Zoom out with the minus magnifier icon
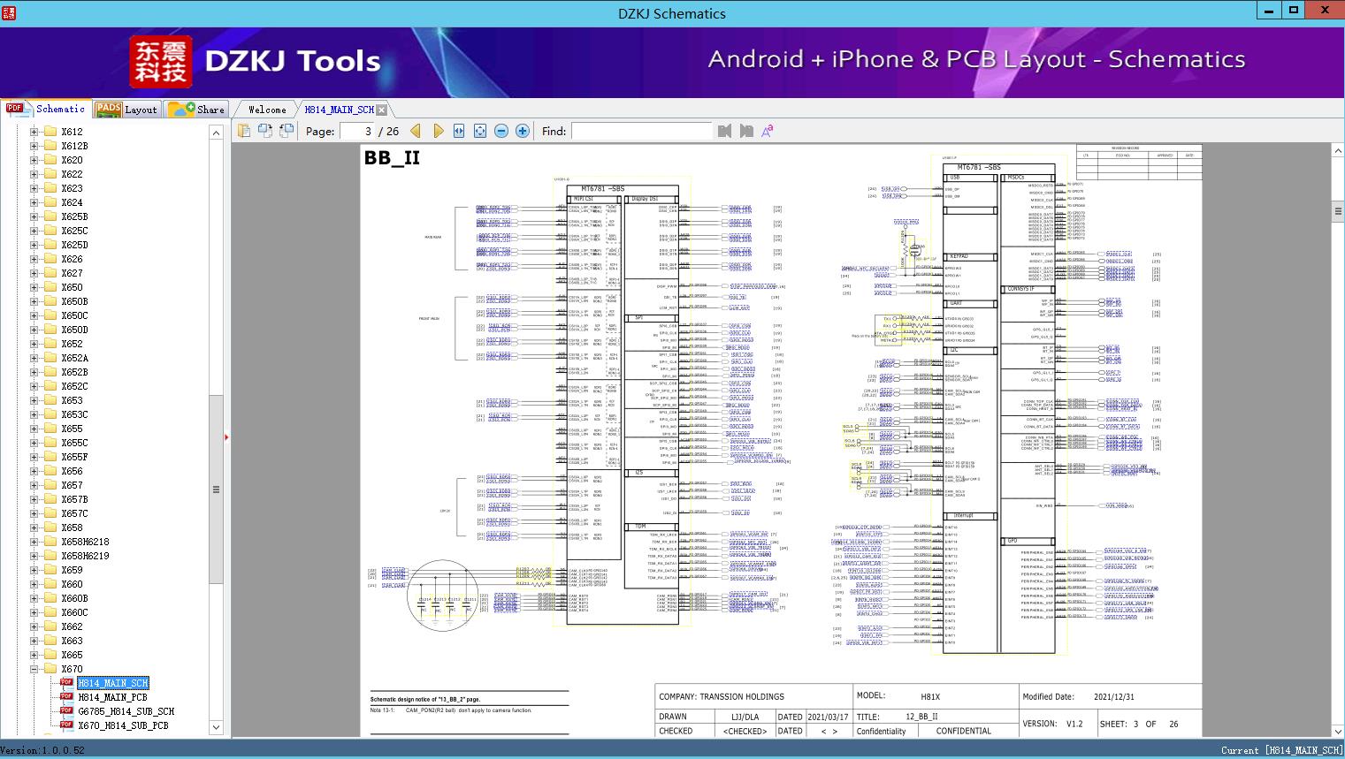The width and height of the screenshot is (1345, 759). [501, 131]
